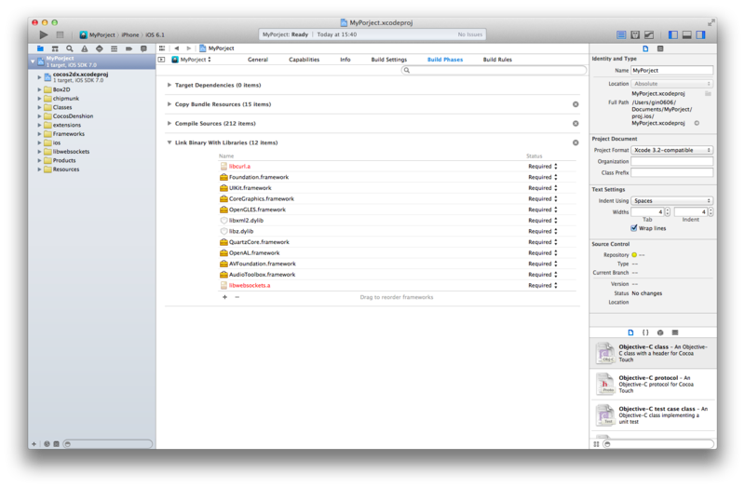The width and height of the screenshot is (745, 488).
Task: Adjust the Indent width stepper
Action: pos(711,212)
